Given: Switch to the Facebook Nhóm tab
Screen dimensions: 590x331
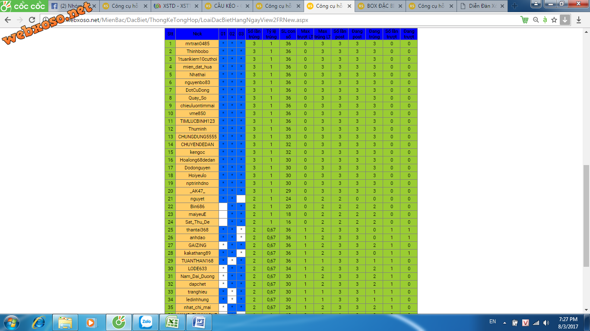Looking at the screenshot, I should pyautogui.click(x=73, y=6).
